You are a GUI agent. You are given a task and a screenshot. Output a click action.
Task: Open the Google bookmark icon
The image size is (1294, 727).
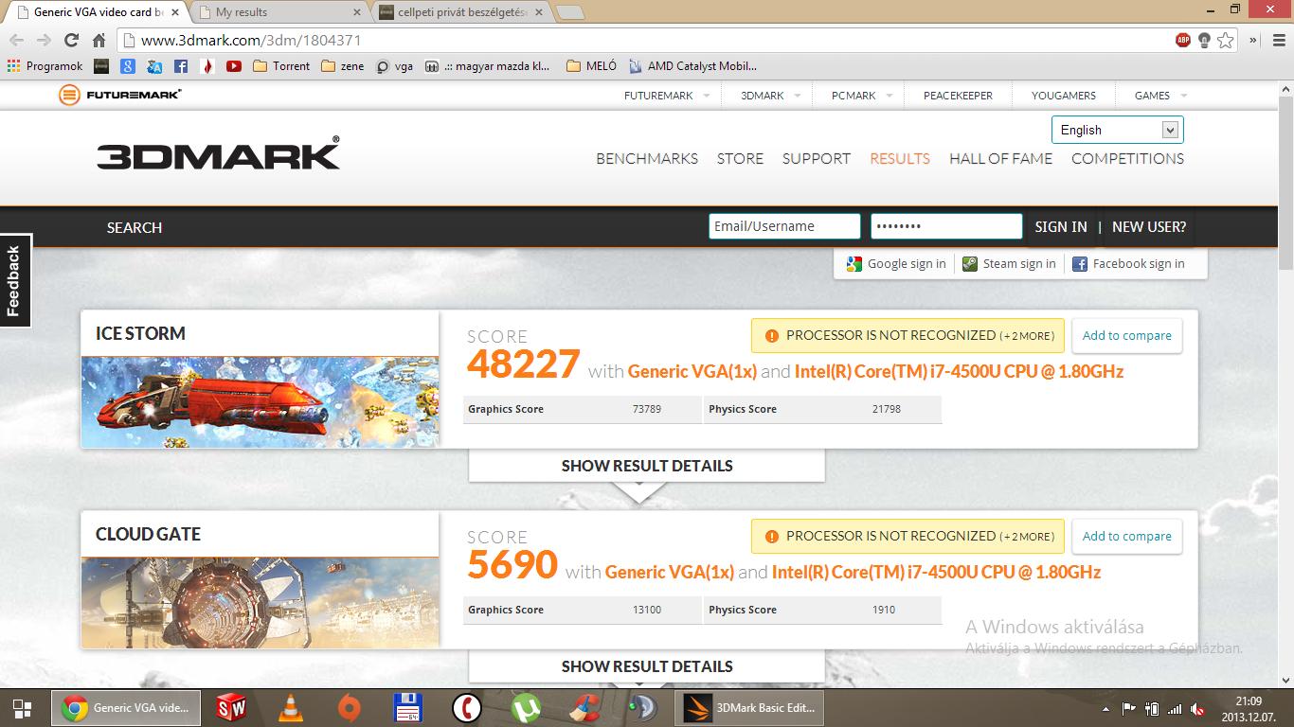pos(128,66)
